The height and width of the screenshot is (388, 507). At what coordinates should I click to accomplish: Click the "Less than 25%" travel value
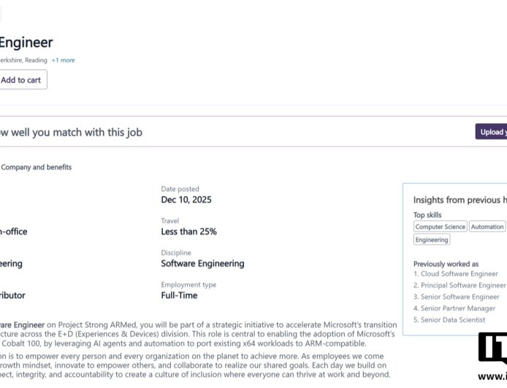pos(188,232)
